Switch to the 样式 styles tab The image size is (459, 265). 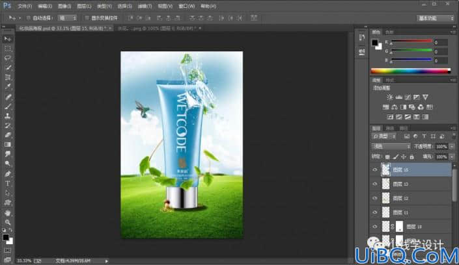pos(389,81)
